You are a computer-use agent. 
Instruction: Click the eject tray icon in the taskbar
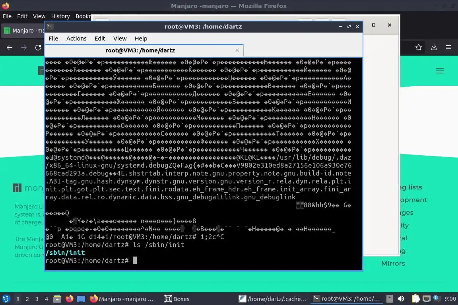389,299
